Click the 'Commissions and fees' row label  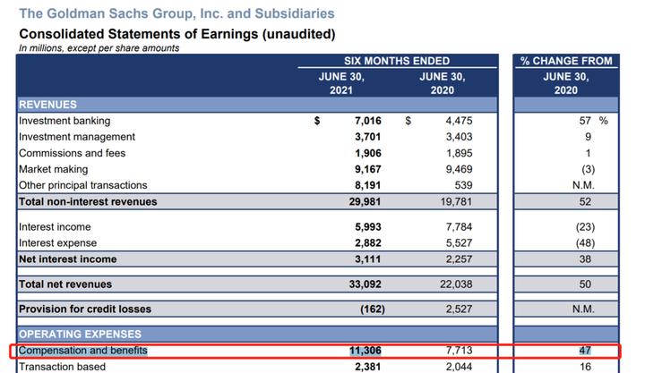pyautogui.click(x=72, y=153)
